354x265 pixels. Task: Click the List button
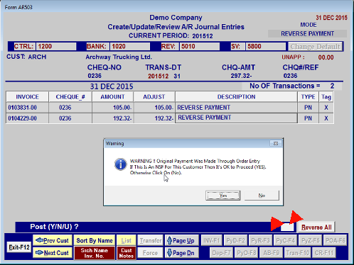pyautogui.click(x=127, y=240)
